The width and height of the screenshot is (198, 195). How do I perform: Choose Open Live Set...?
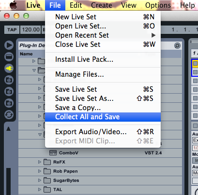103,26
